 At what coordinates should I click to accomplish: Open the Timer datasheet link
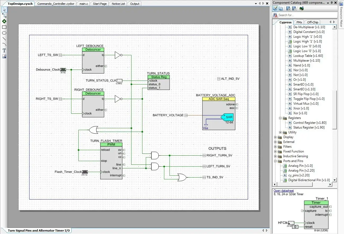[284, 191]
